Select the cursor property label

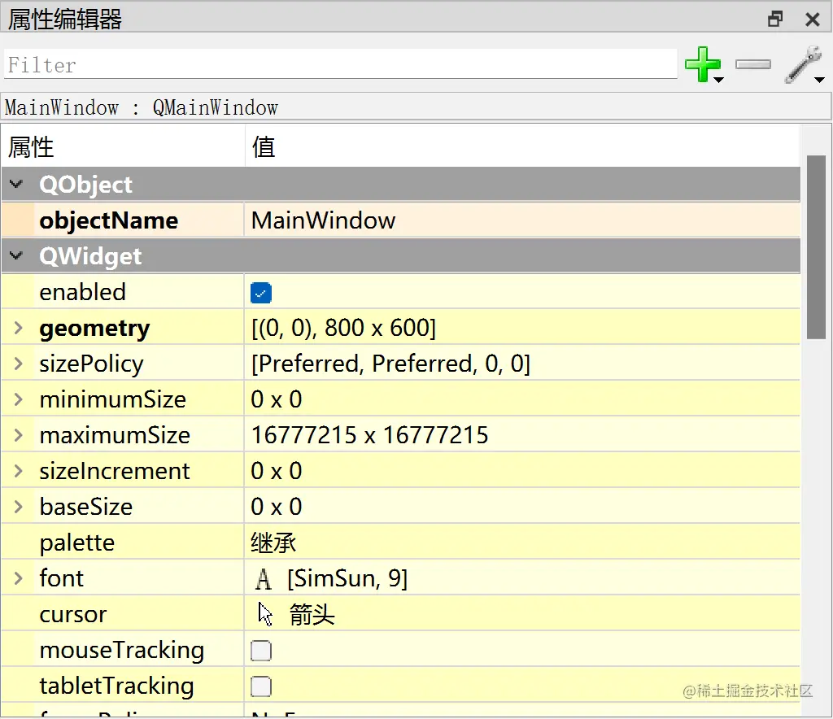click(x=72, y=614)
